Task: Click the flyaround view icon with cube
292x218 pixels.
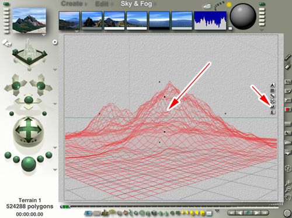Action: click(x=288, y=168)
